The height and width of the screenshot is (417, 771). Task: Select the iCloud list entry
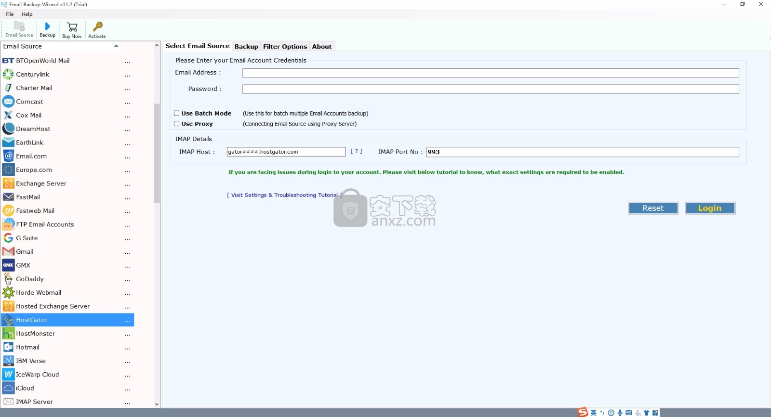(x=67, y=388)
